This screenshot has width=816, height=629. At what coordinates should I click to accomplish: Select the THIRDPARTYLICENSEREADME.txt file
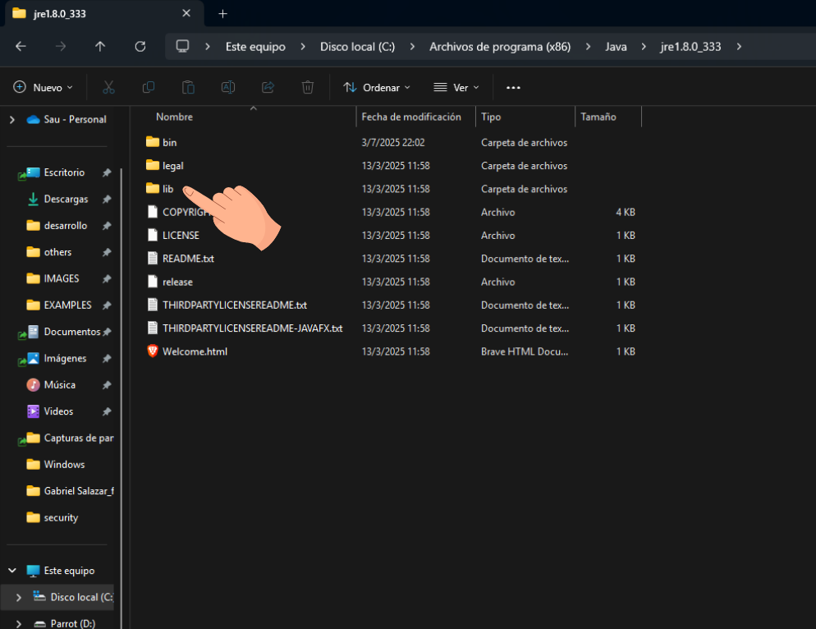tap(235, 305)
